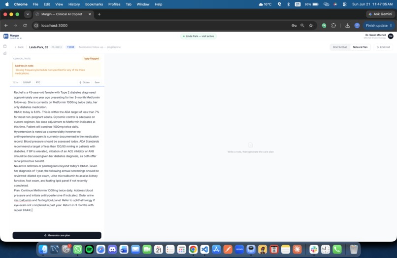This screenshot has height=258, width=397.
Task: Open the calendar icon in left sidebar
Action: pyautogui.click(x=5, y=46)
